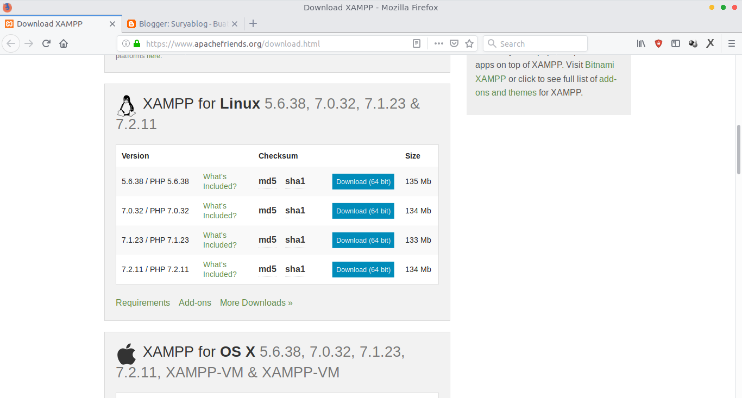Click the Checksum column header
Screen dimensions: 742x398
278,156
